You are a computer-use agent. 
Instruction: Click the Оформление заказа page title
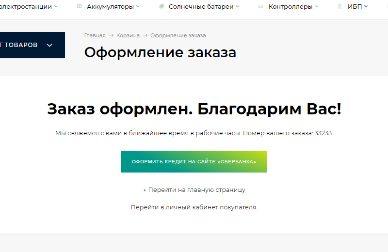coord(160,52)
